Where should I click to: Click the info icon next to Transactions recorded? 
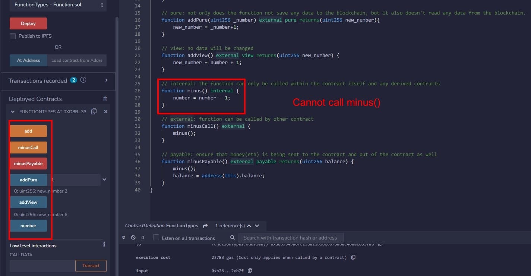click(x=83, y=80)
